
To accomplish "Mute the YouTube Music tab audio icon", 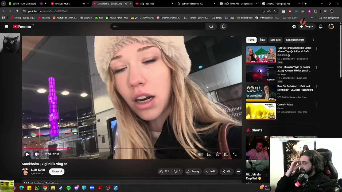I will [x=84, y=4].
